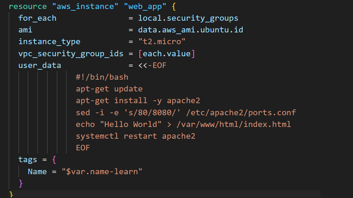Viewport: 353px width, 198px height.
Task: Click the <<-EOF heredoc opener
Action: (152, 65)
